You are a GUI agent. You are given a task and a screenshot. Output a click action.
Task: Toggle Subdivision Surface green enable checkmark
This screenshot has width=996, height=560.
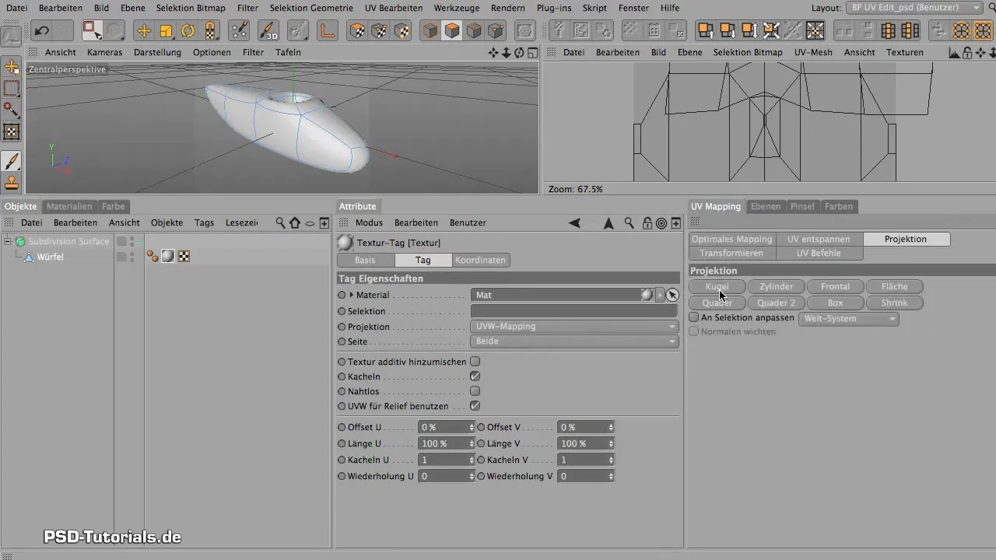(140, 241)
